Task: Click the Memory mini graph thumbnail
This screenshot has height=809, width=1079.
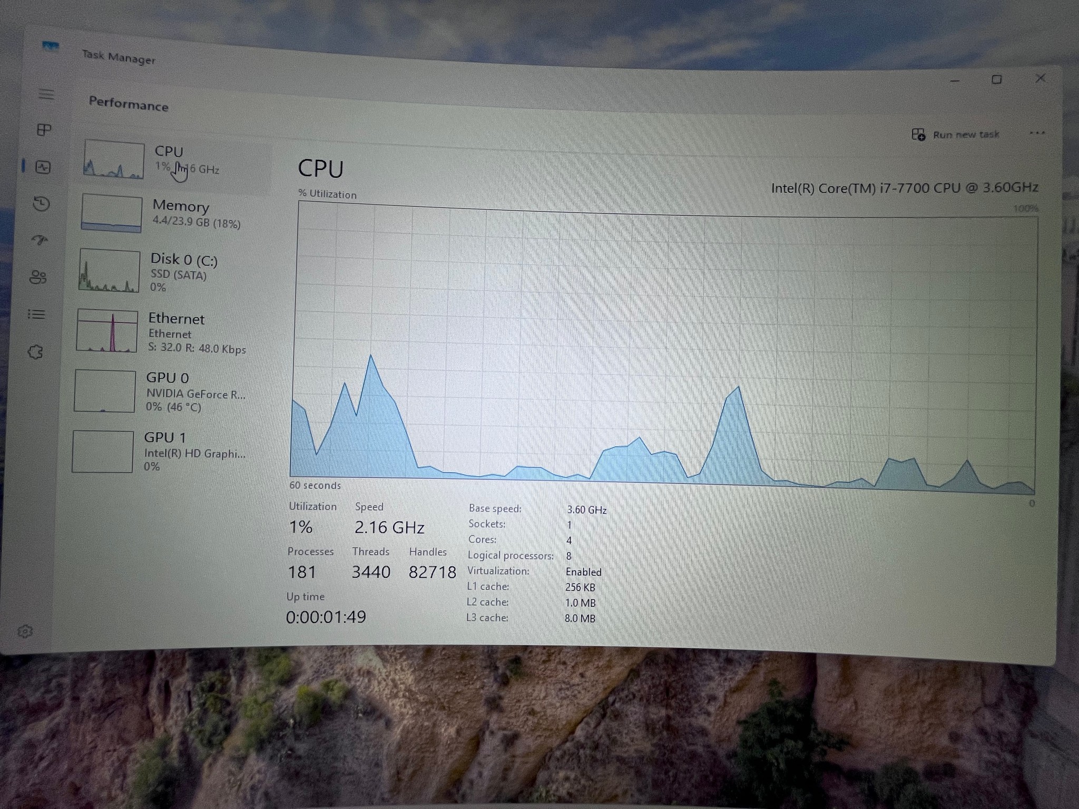Action: click(111, 213)
